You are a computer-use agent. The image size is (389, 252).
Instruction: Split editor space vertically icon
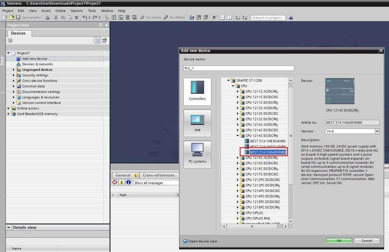click(x=230, y=18)
